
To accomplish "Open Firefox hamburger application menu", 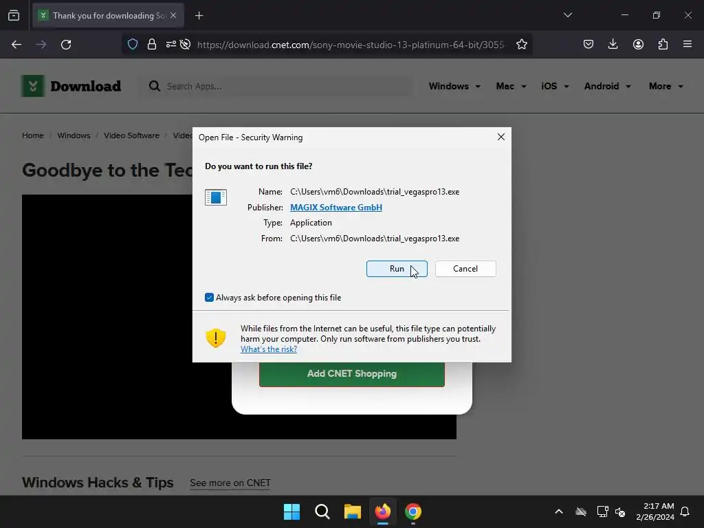I will point(687,45).
